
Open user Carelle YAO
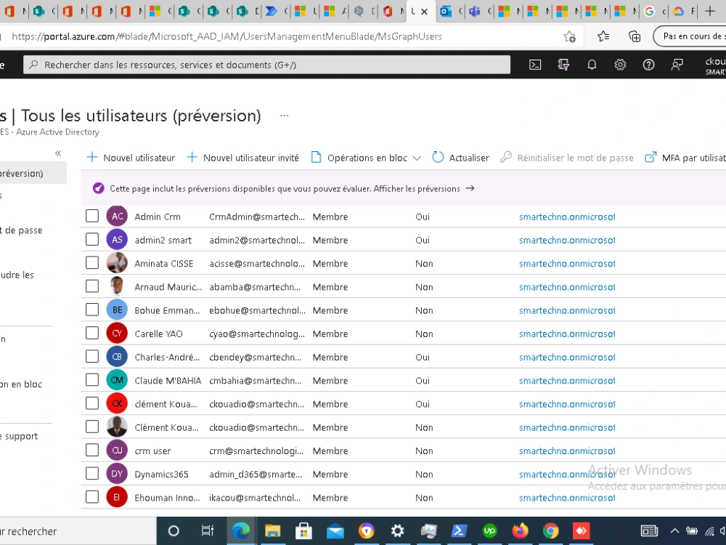[x=158, y=334]
